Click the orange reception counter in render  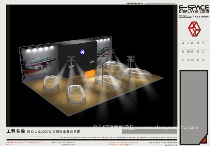pos(90,74)
